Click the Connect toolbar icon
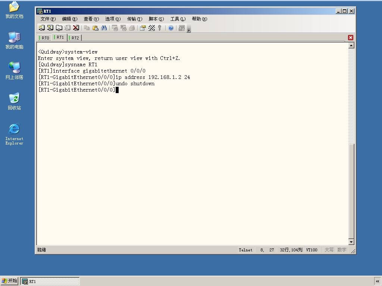The image size is (382, 286). click(42, 28)
